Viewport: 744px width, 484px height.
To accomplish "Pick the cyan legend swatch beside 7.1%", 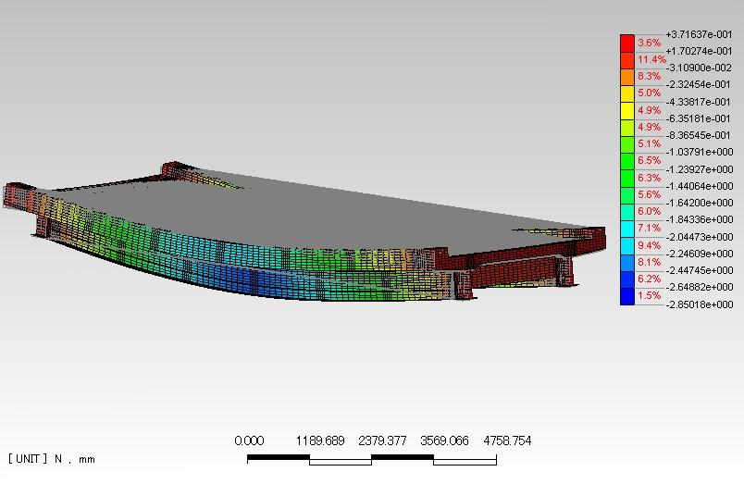I will coord(627,229).
